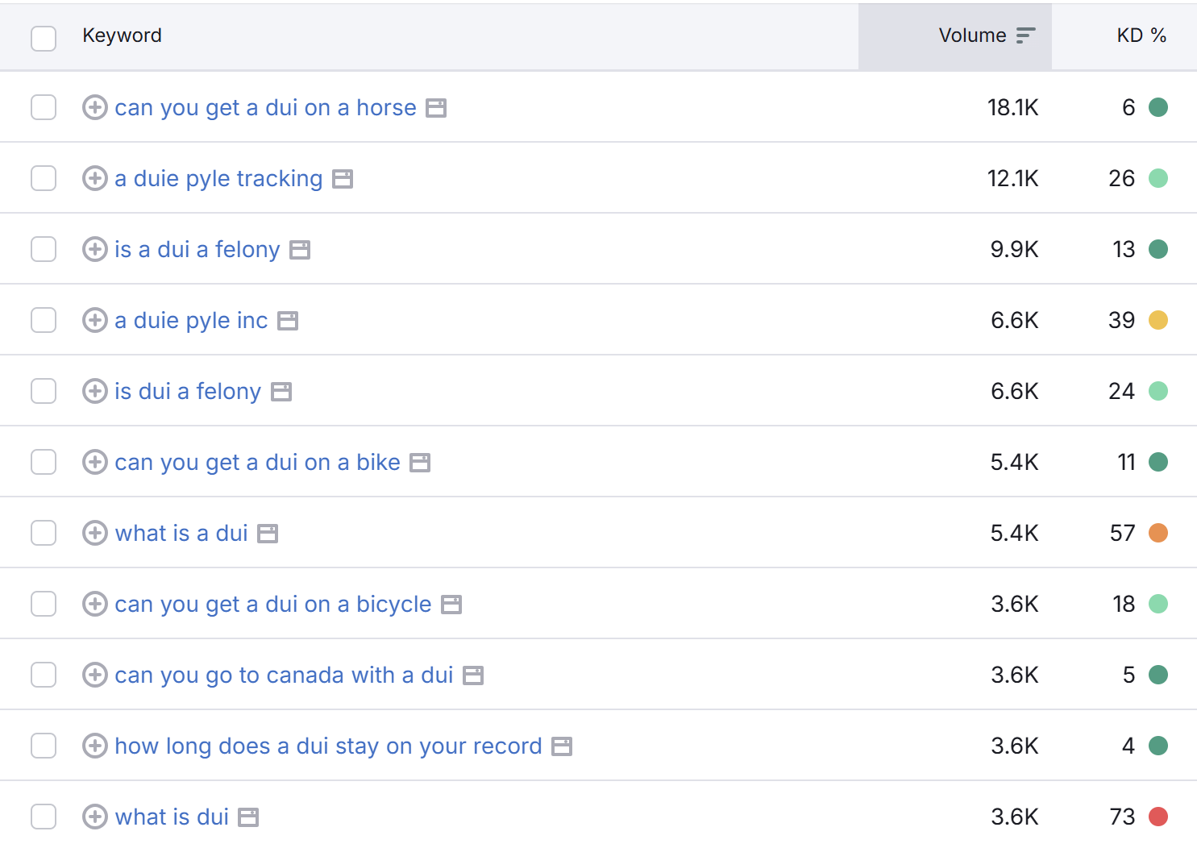Image resolution: width=1197 pixels, height=848 pixels.
Task: Open SERP features icon for 'a duie pyle tracking'
Action: (343, 179)
